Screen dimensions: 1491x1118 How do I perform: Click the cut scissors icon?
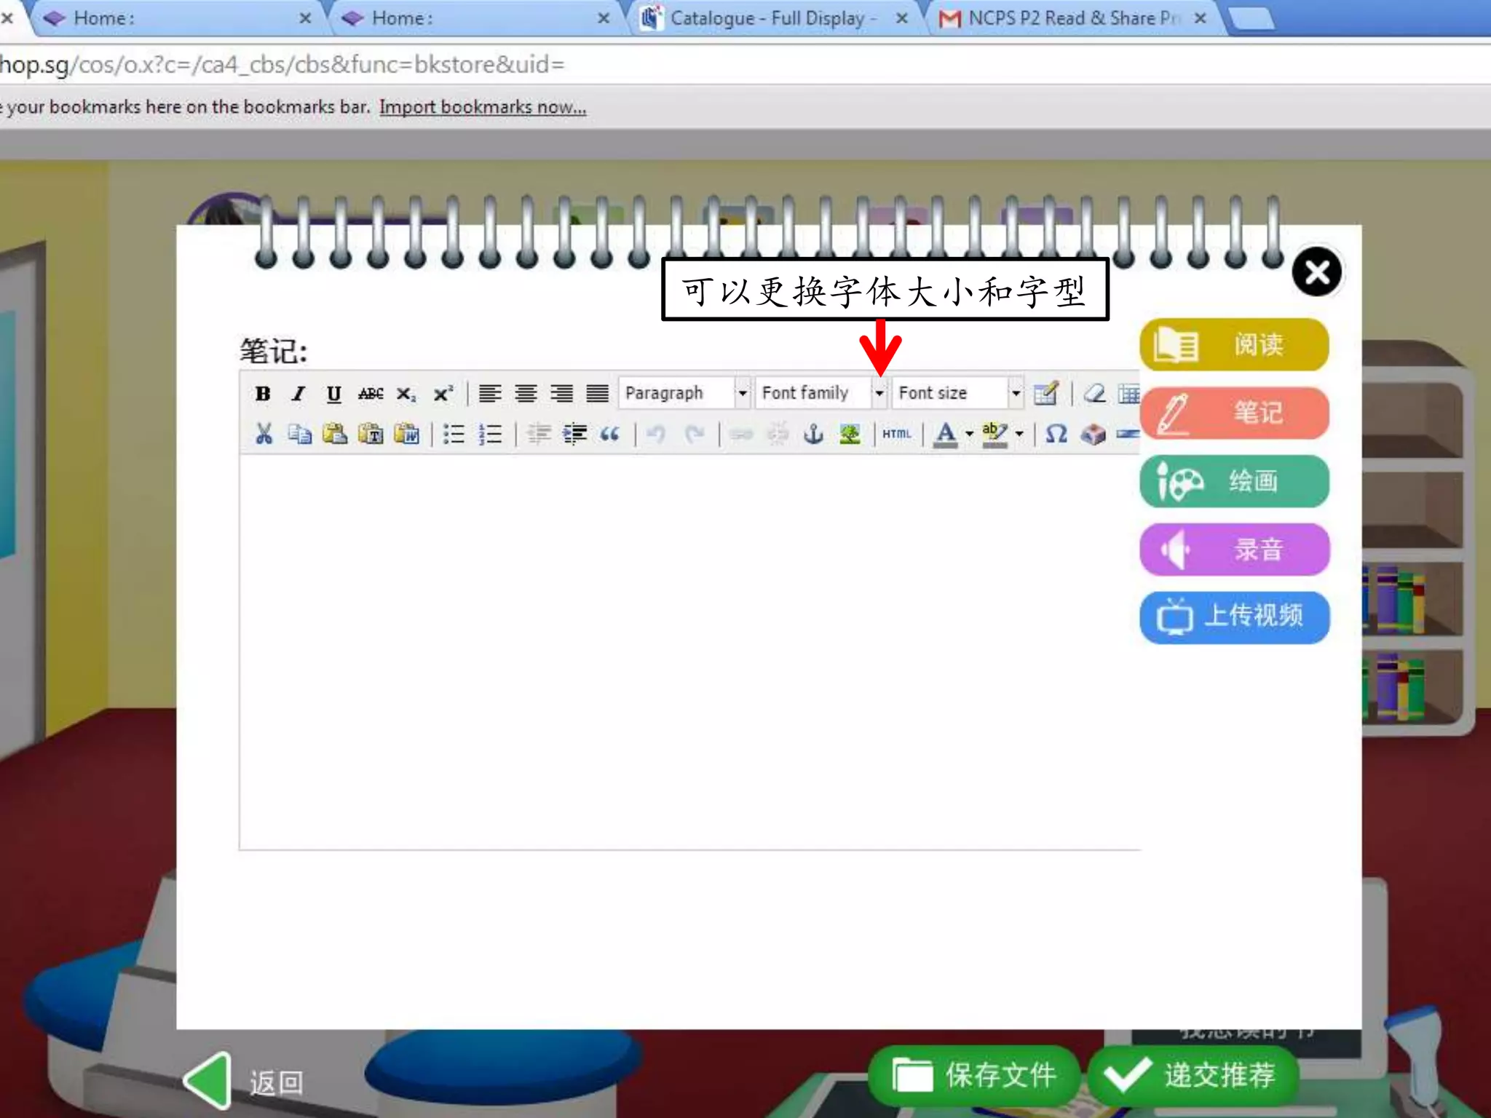(x=264, y=435)
